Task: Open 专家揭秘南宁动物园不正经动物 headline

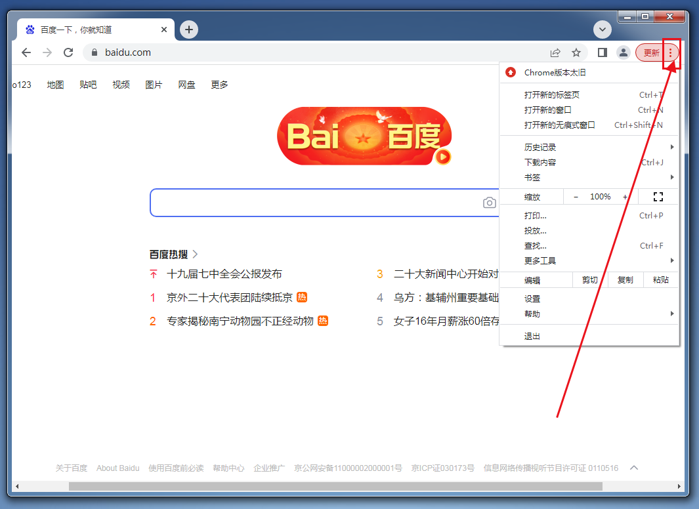Action: (x=240, y=321)
